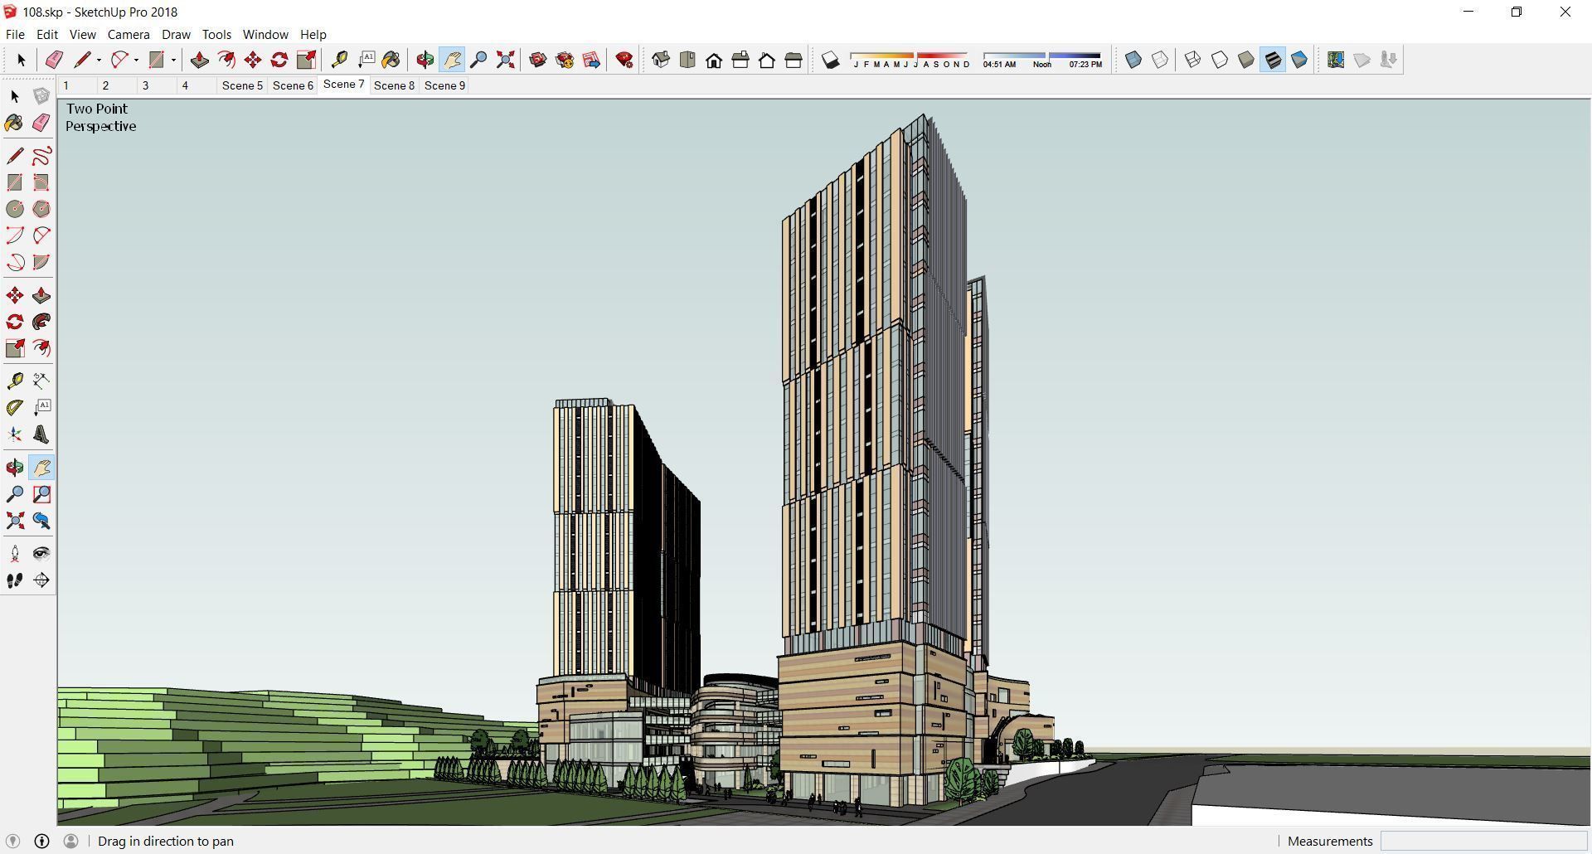Toggle Show/Hide Shadows button
This screenshot has height=854, width=1592.
[830, 60]
